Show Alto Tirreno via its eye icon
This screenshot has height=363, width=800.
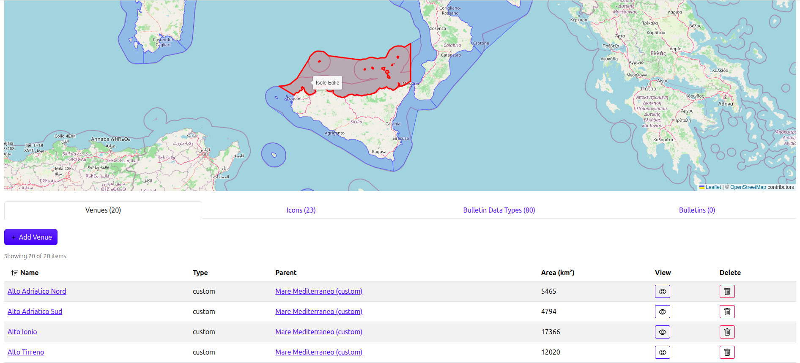[x=662, y=352]
